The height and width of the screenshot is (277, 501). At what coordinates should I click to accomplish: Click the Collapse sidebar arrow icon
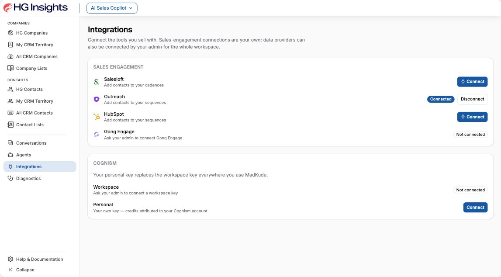tap(10, 270)
